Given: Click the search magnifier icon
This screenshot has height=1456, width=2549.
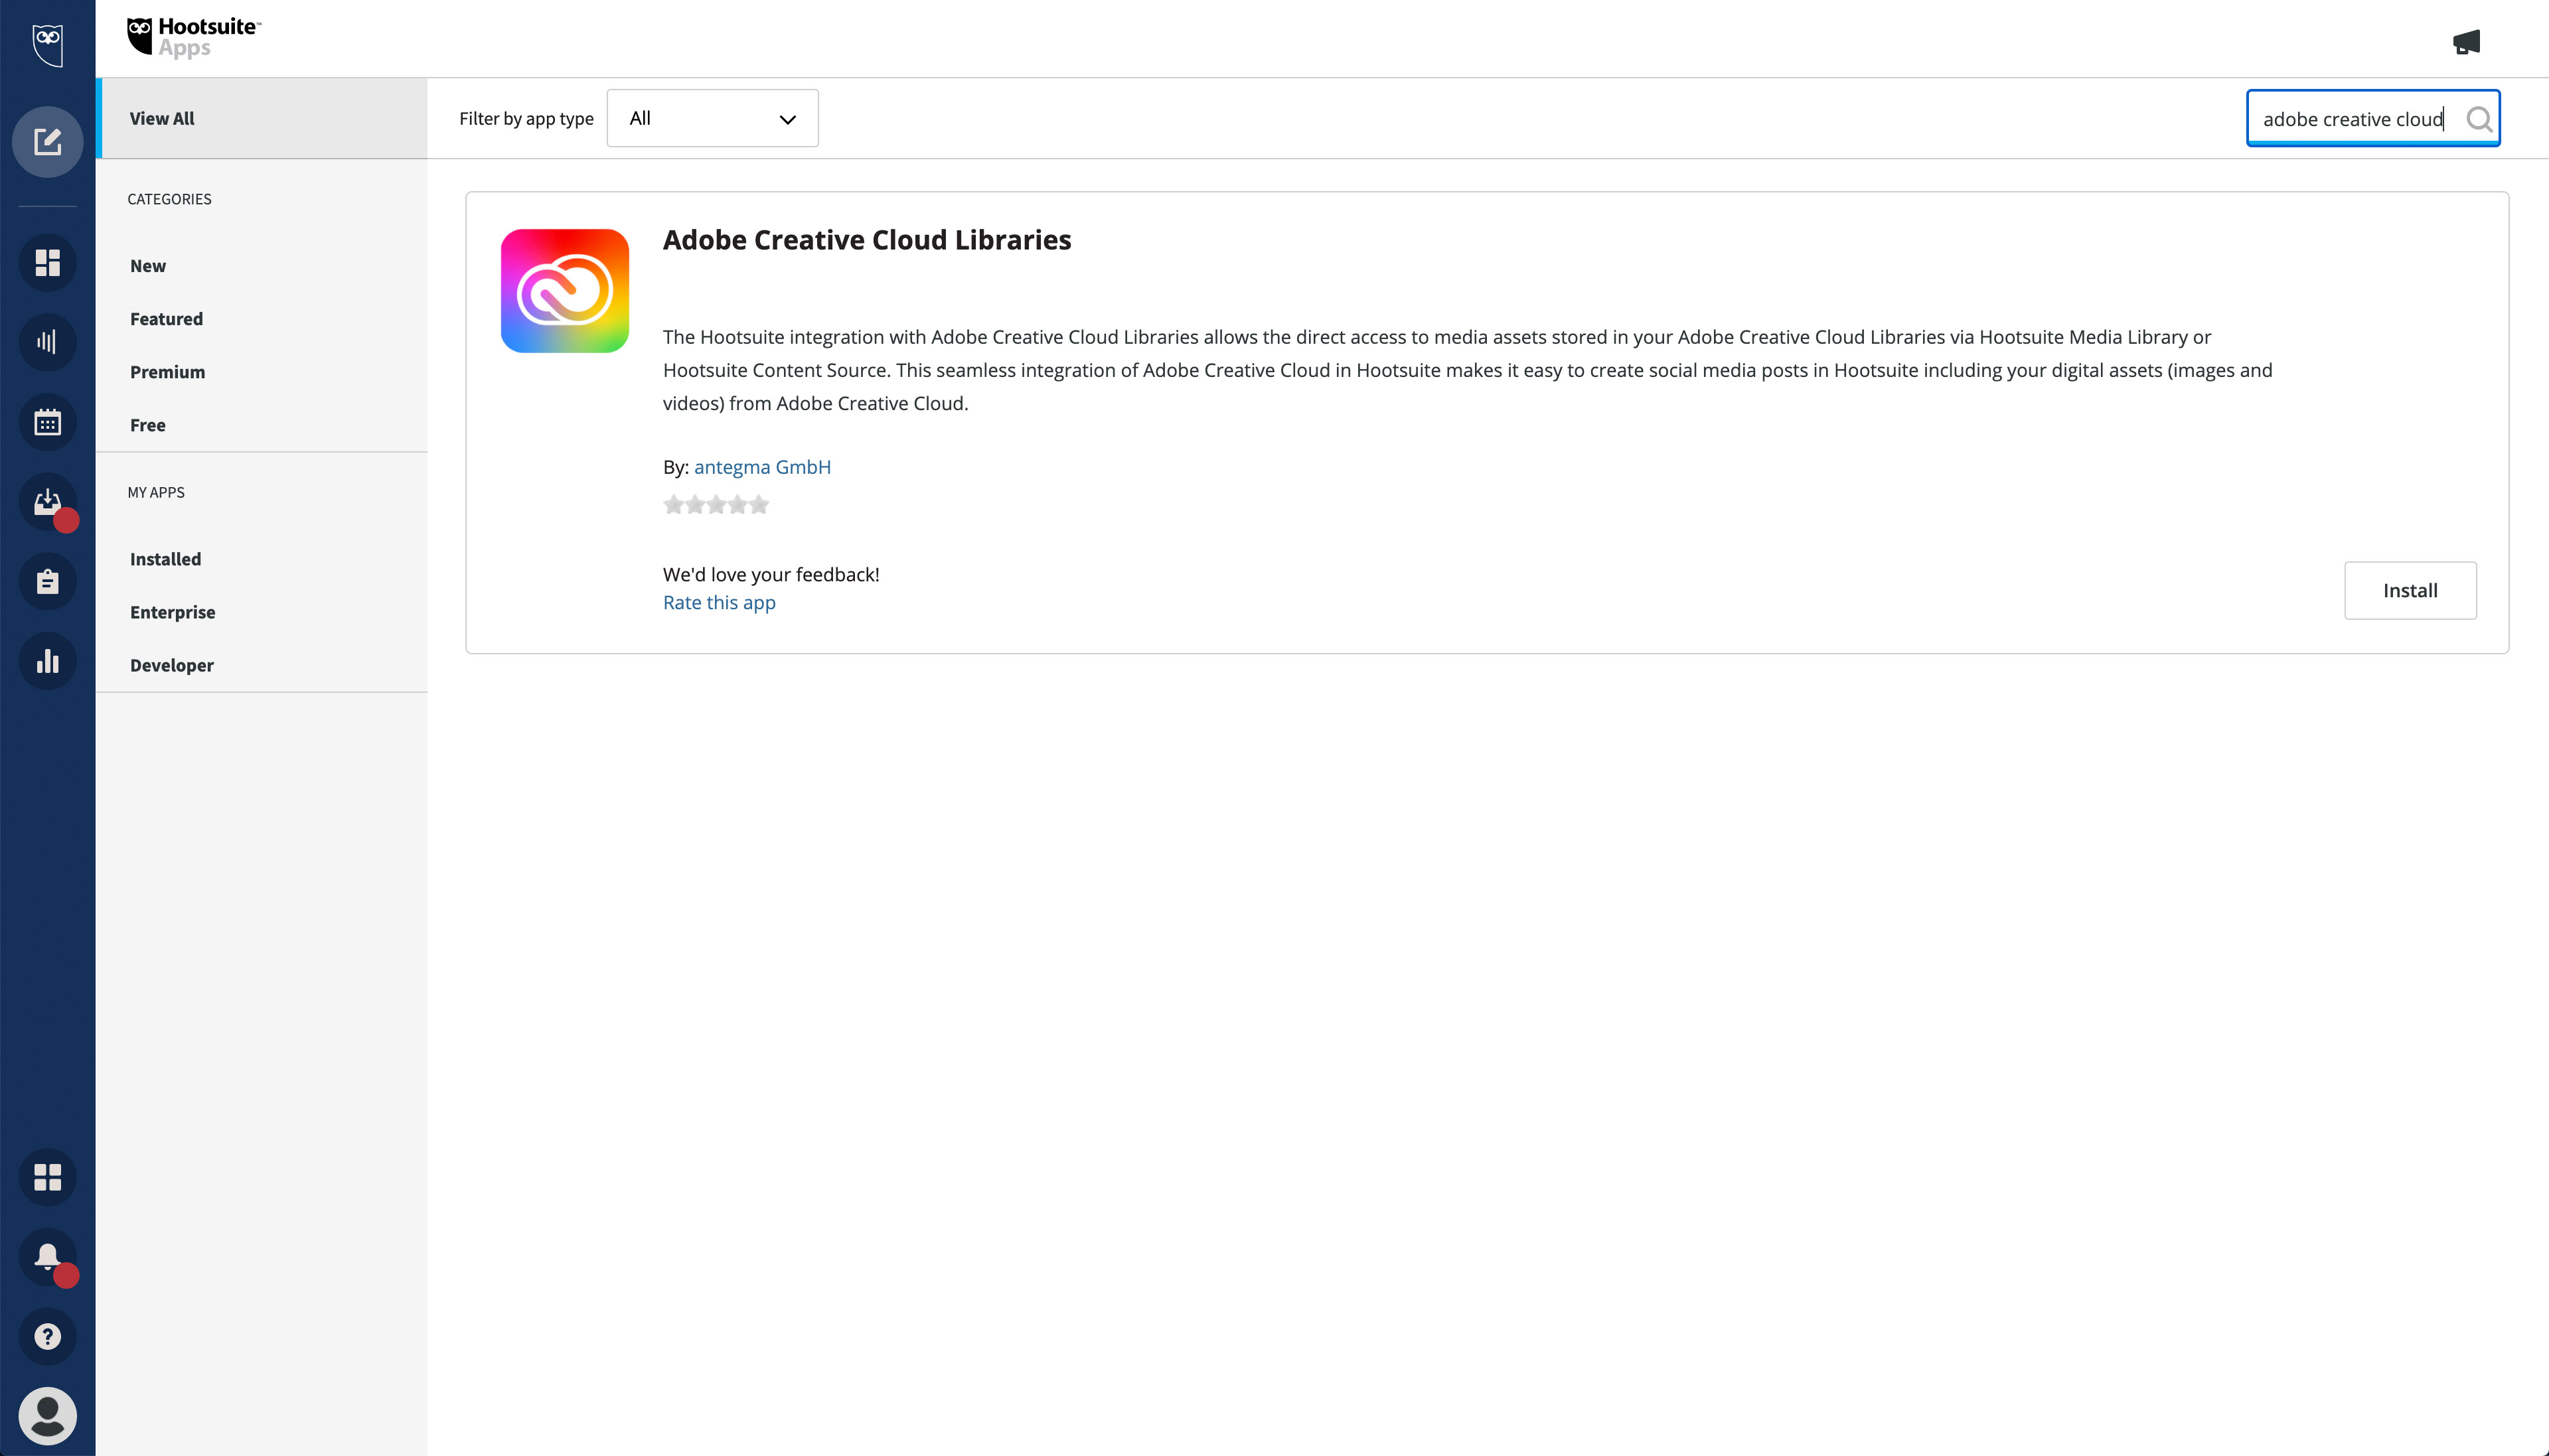Looking at the screenshot, I should (x=2478, y=119).
